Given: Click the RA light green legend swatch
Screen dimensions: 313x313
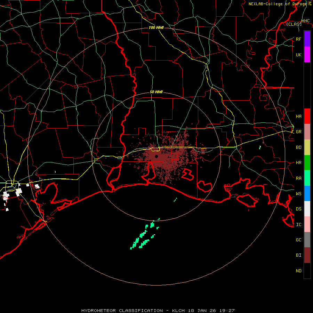Looking at the screenshot, I should point(307,178).
